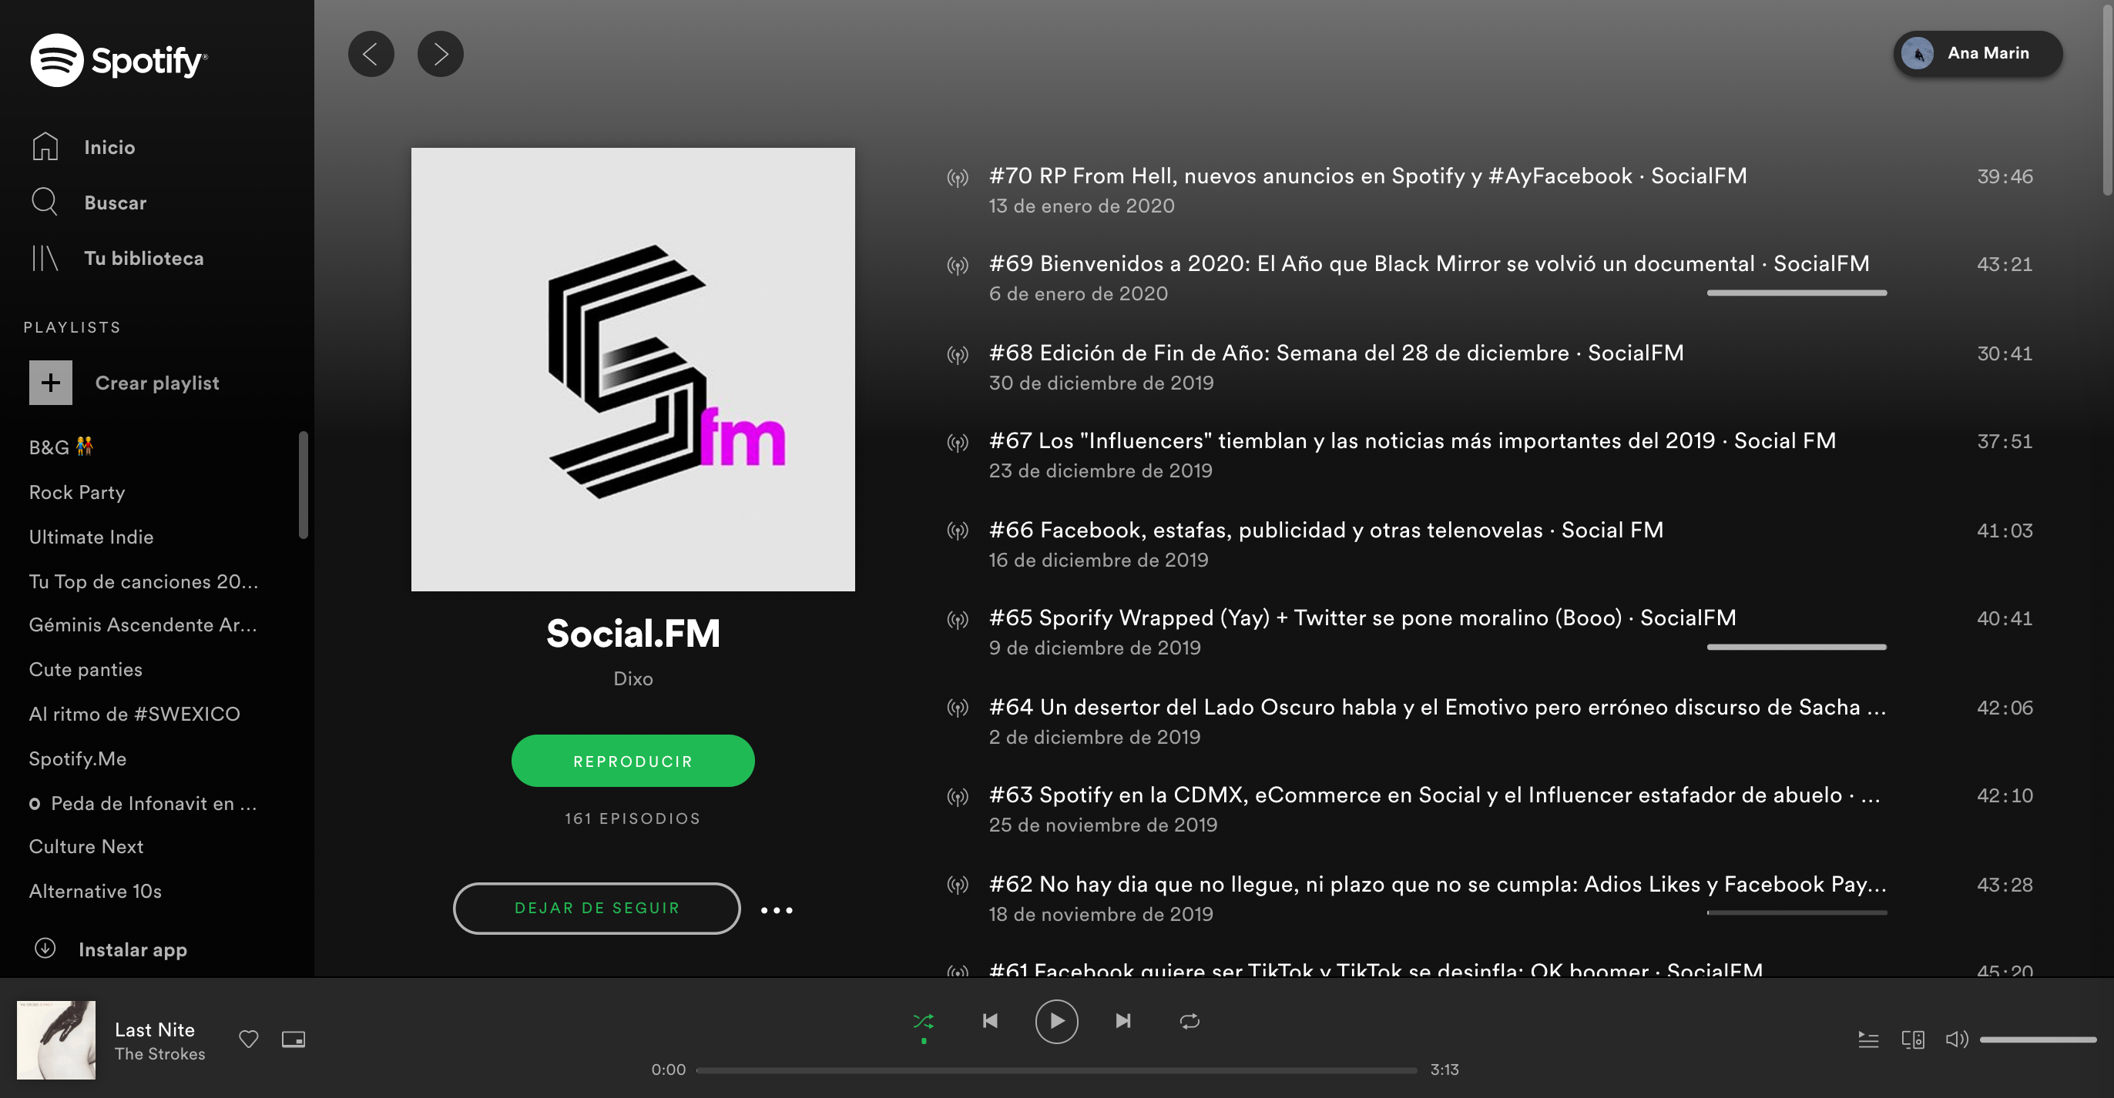Click the volume slider
This screenshot has width=2114, height=1098.
(2038, 1039)
